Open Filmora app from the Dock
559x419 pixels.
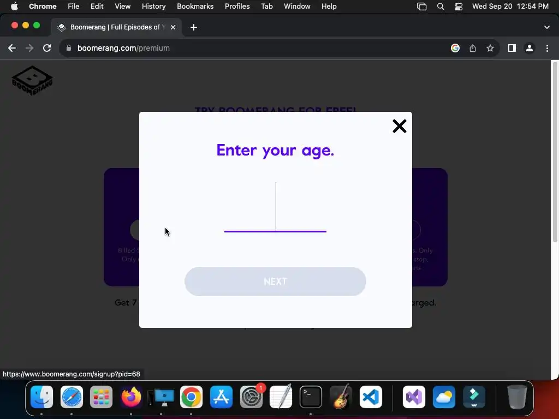(474, 397)
